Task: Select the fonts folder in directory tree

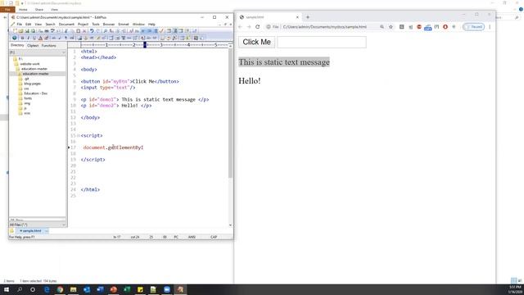Action: pyautogui.click(x=28, y=98)
